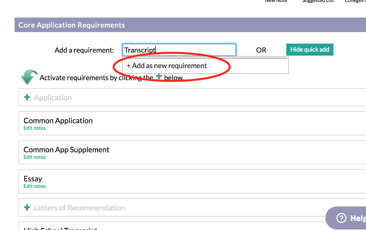Select the Essay requirement row
Viewport: 366px width, 230px height.
tap(192, 181)
